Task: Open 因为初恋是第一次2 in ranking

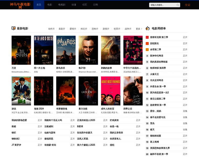Action: tap(159, 93)
